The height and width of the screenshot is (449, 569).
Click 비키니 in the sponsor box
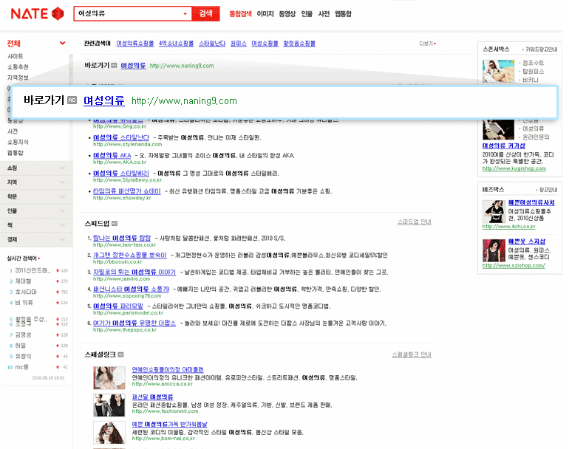[x=530, y=80]
